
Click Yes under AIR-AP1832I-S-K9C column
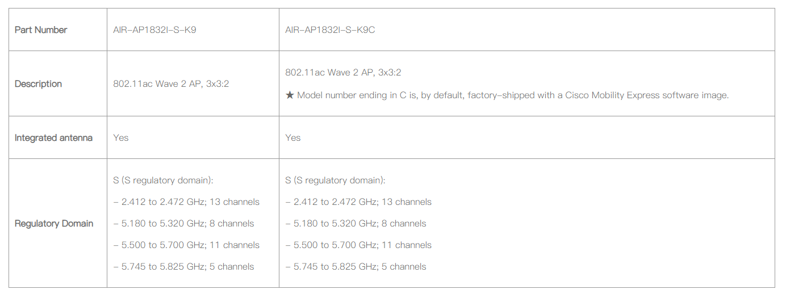293,138
